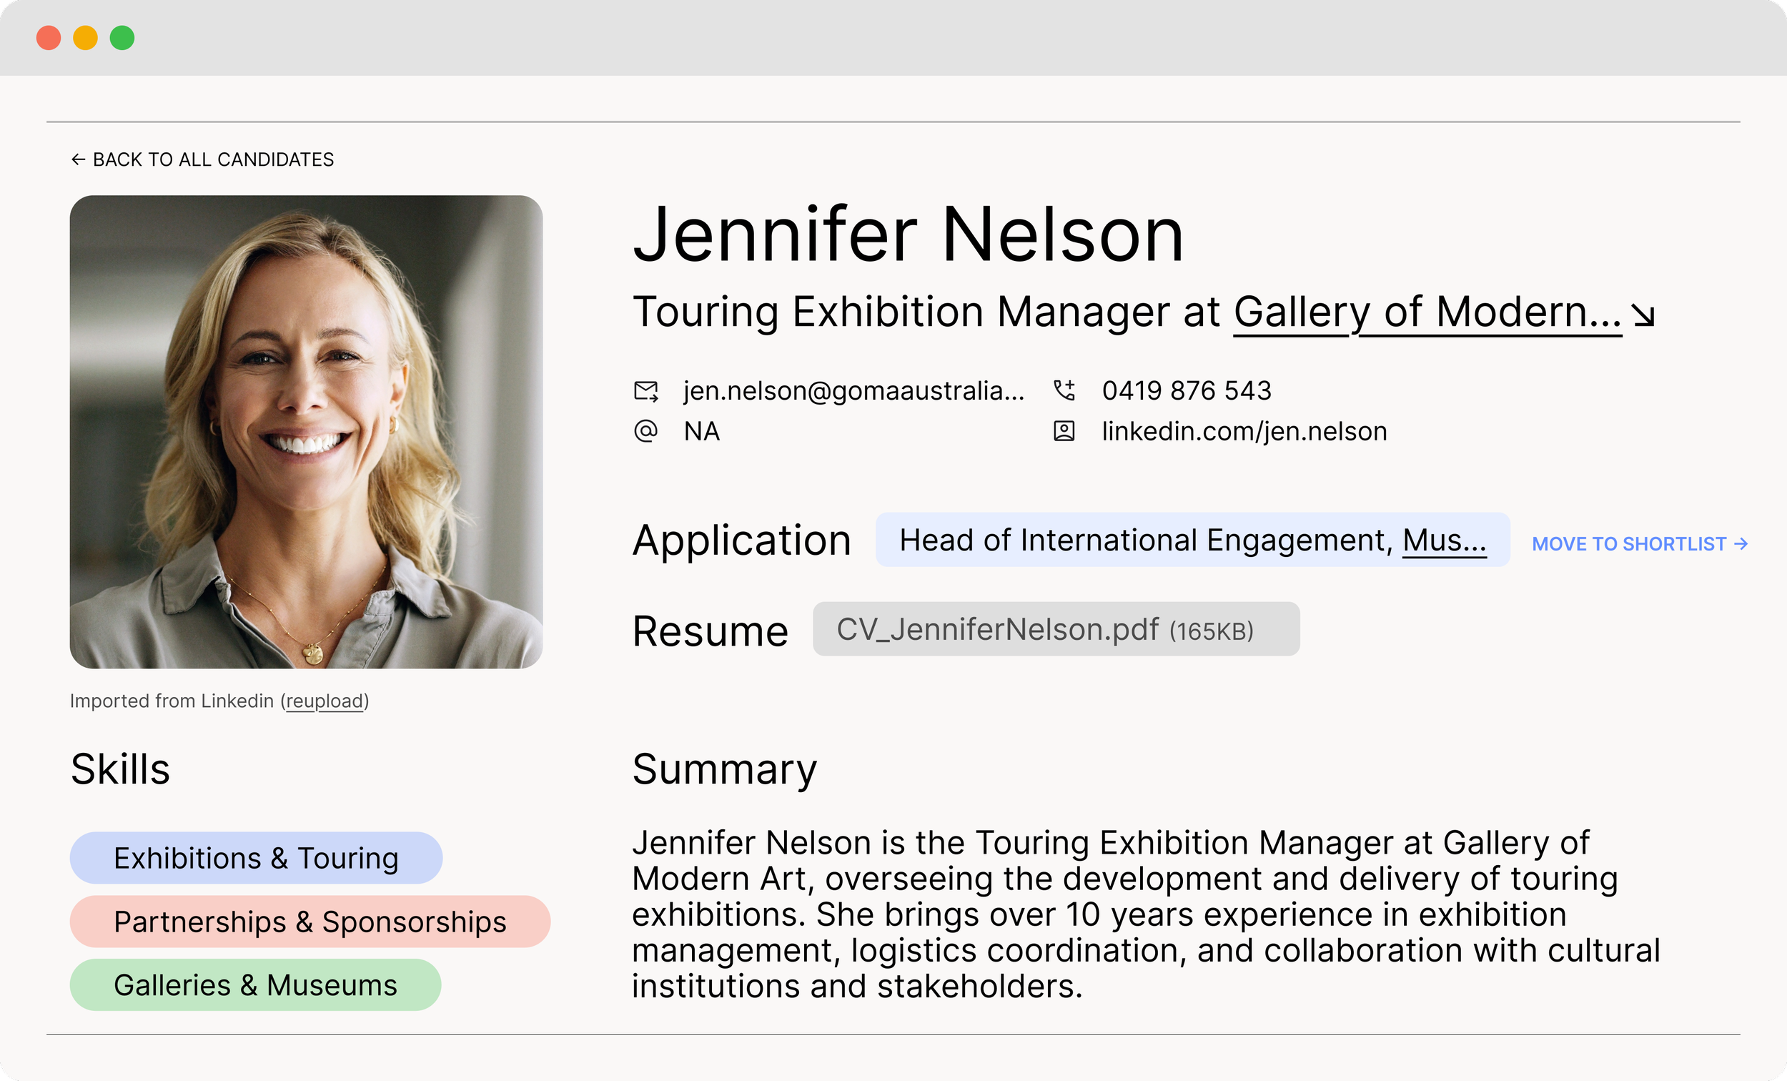
Task: Select the Galleries & Museums skill tag
Action: pos(255,984)
